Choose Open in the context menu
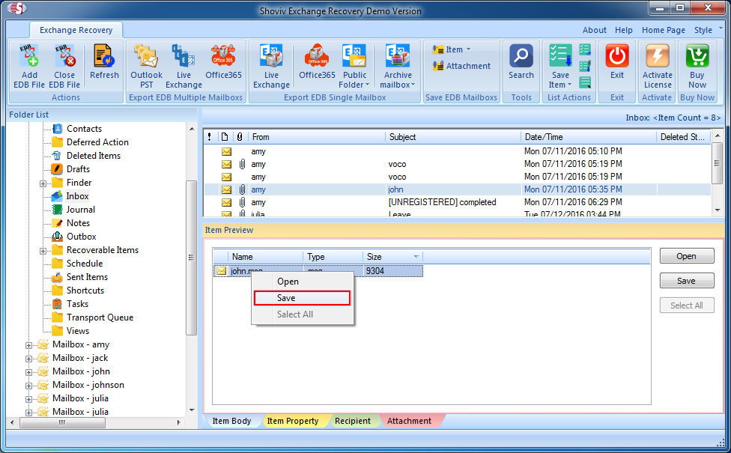 tap(288, 282)
